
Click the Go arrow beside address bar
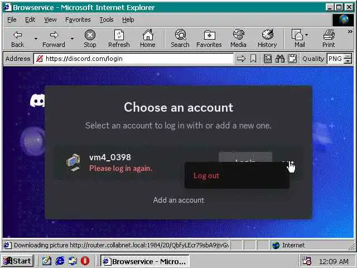(241, 59)
